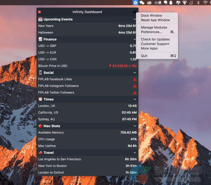Click the Finance chart icon
Image resolution: width=211 pixels, height=185 pixels.
coord(40,39)
